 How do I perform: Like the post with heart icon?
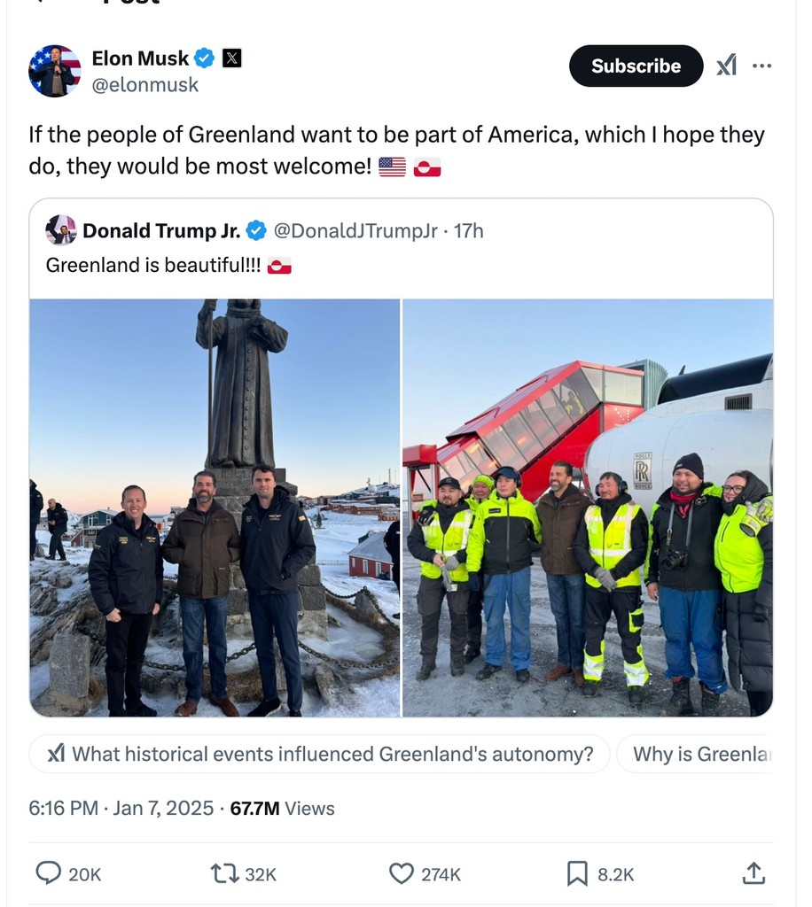[402, 873]
